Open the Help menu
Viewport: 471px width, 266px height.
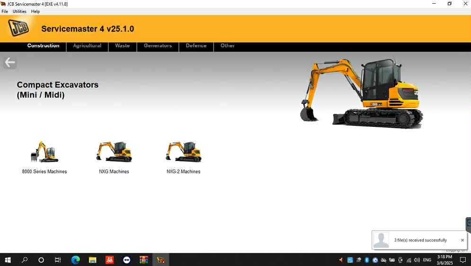tap(36, 11)
